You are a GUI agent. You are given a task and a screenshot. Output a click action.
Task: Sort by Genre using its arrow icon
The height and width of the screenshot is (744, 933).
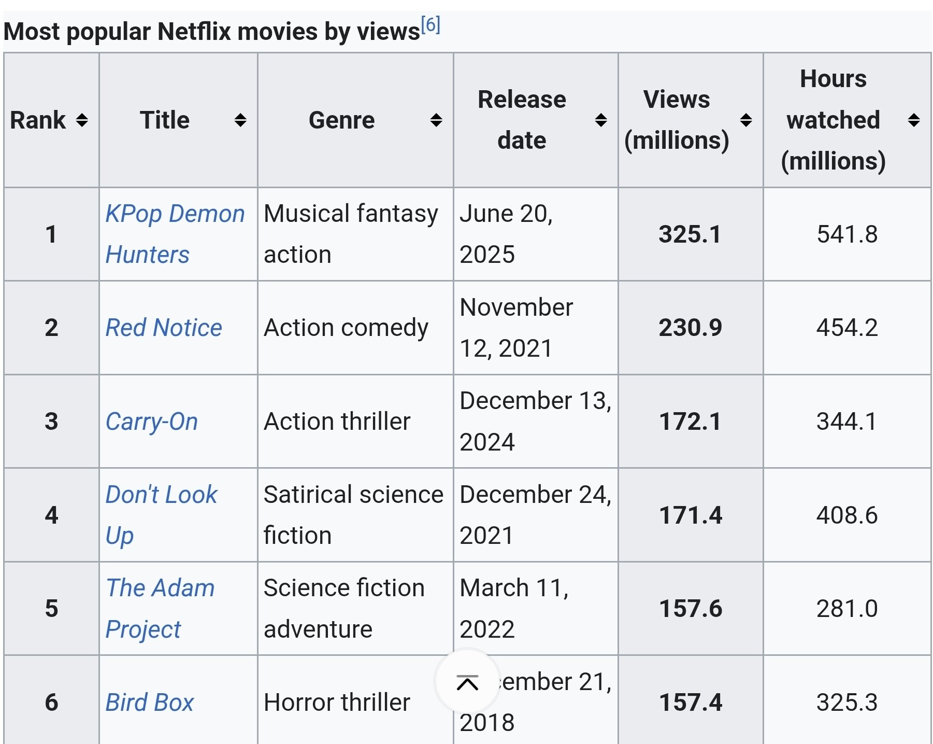coord(436,120)
